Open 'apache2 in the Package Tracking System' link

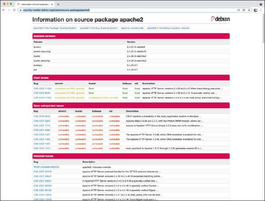[55, 28]
